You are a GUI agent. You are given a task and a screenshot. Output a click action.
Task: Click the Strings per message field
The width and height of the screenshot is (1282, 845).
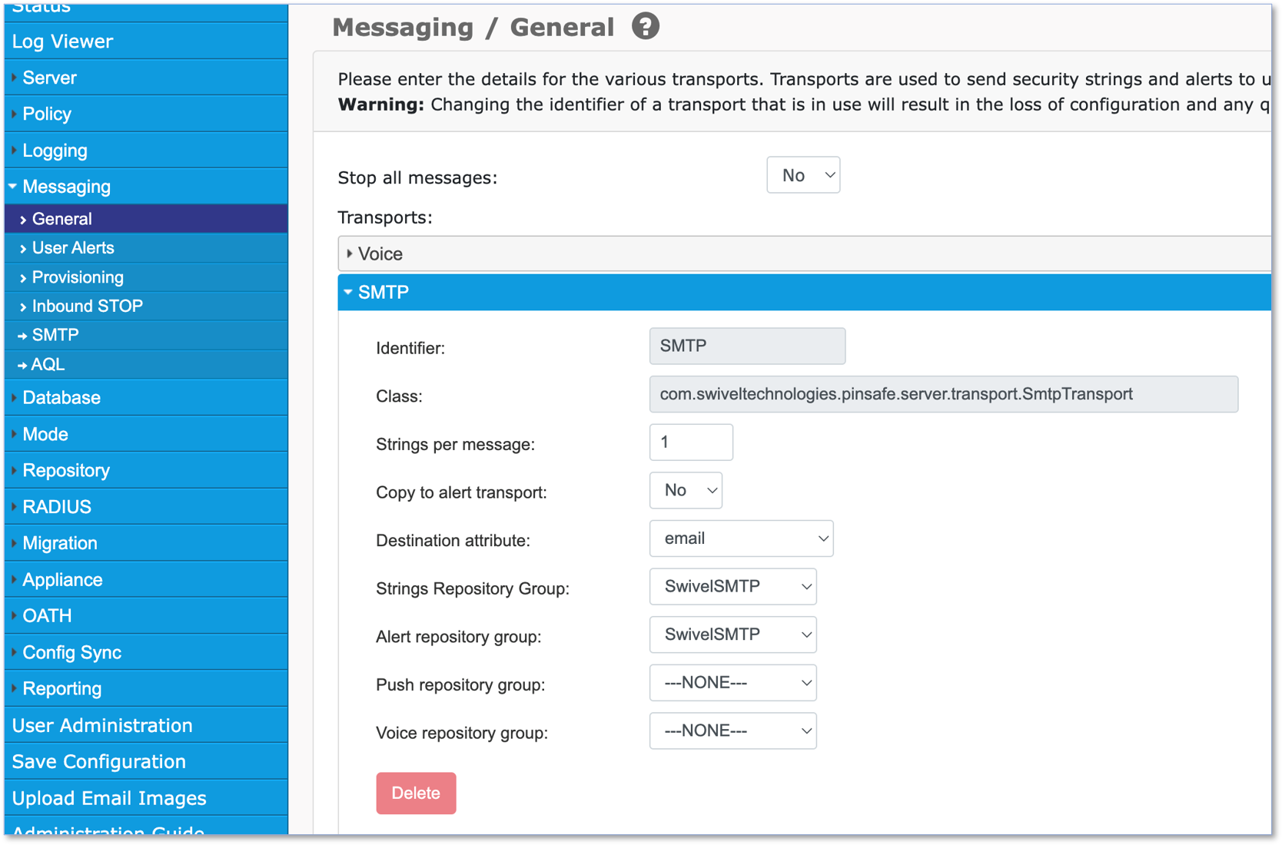(x=691, y=442)
